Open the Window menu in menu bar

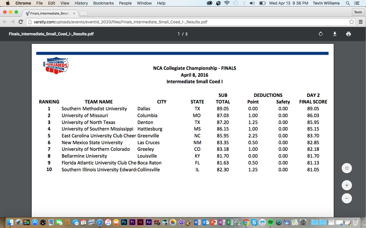(144, 3)
